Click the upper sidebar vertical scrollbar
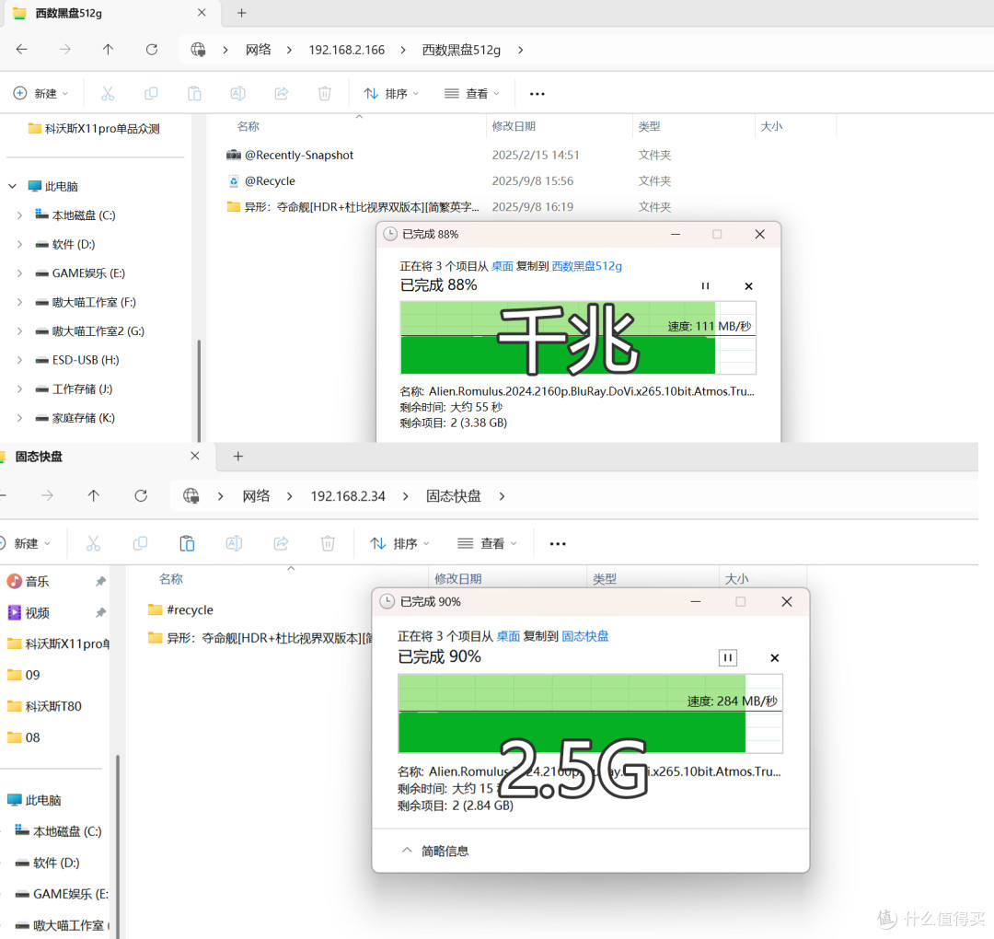 tap(199, 390)
